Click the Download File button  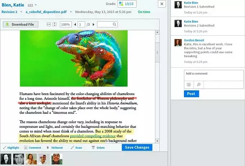pos(20,24)
